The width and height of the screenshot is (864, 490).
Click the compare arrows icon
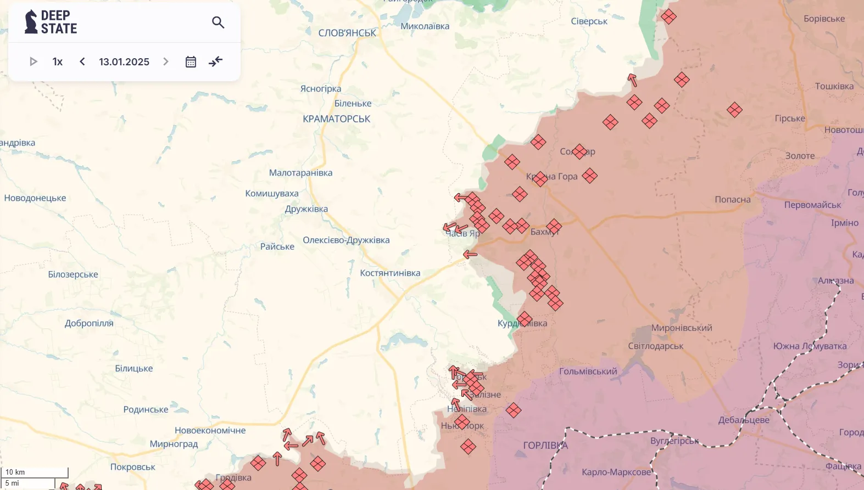coord(216,61)
